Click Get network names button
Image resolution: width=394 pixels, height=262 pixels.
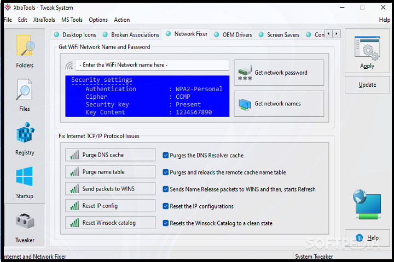click(x=279, y=104)
